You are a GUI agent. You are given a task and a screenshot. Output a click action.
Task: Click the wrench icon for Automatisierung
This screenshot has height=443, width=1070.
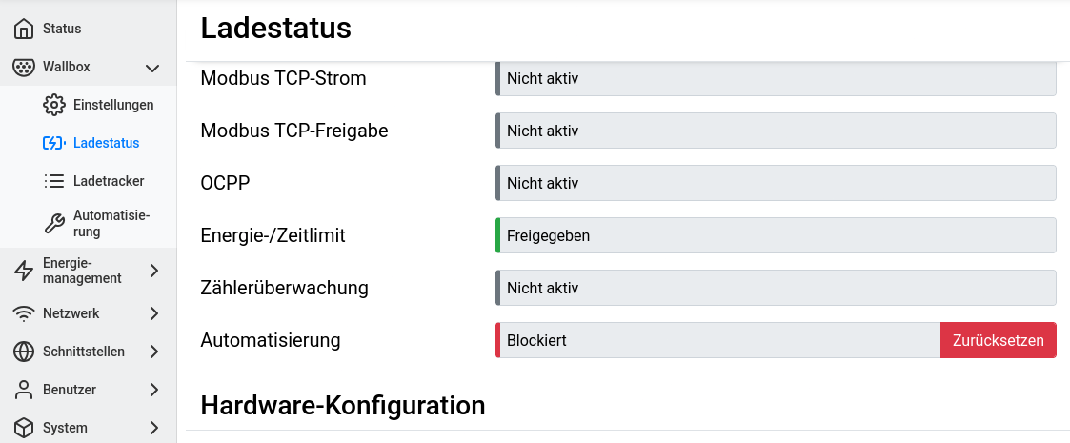pos(54,224)
